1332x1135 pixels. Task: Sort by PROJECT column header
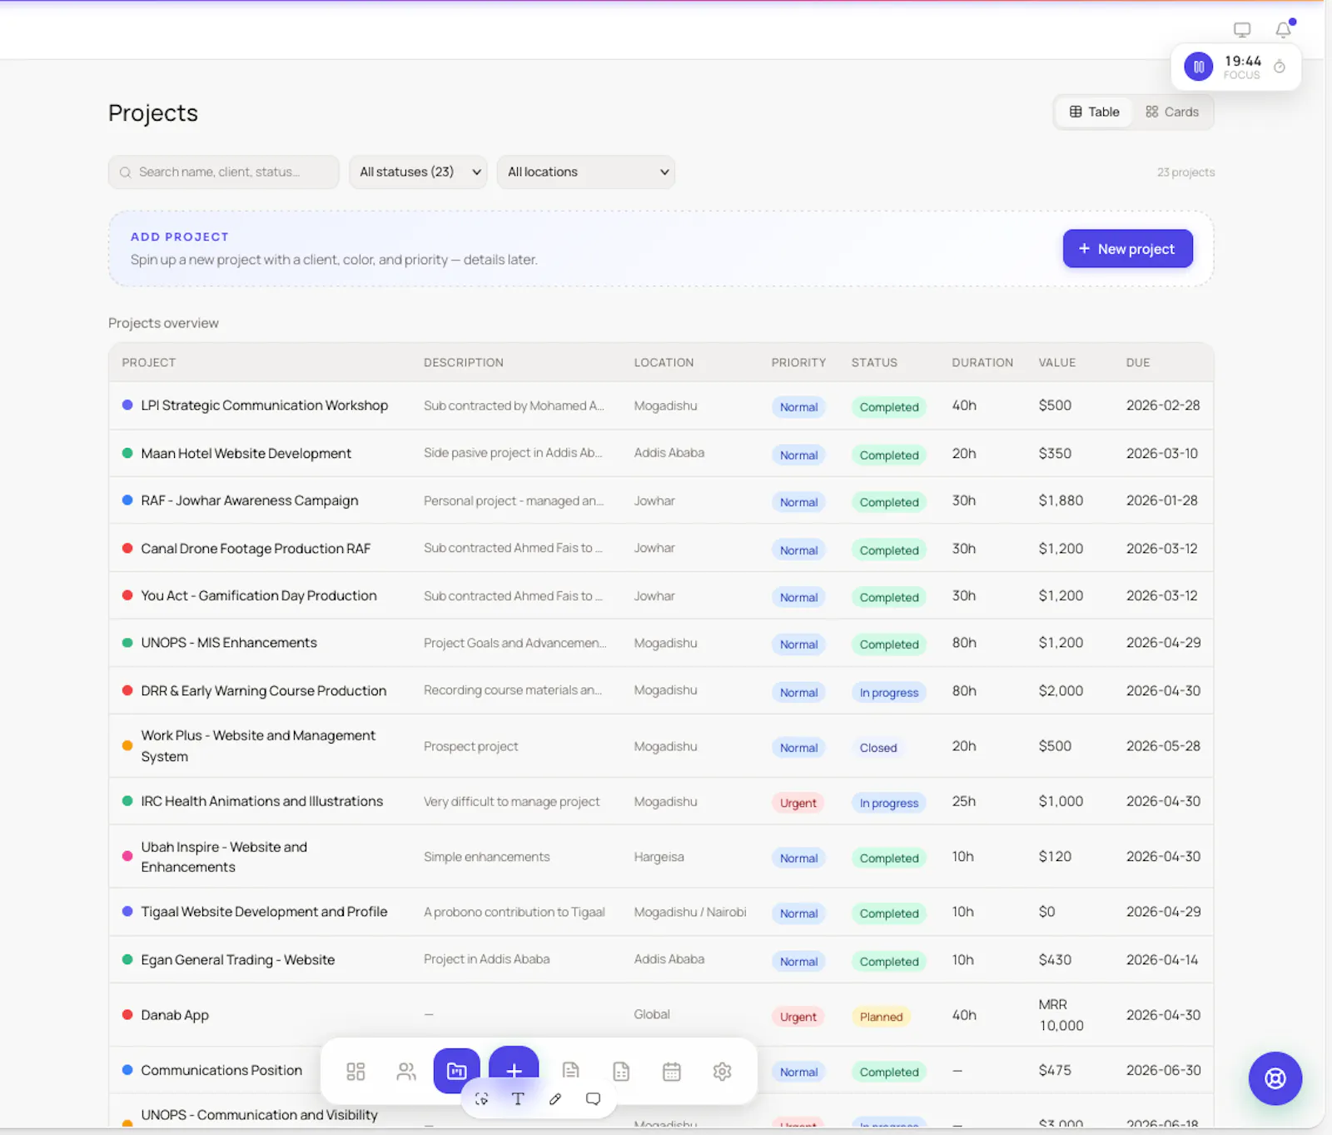(149, 362)
